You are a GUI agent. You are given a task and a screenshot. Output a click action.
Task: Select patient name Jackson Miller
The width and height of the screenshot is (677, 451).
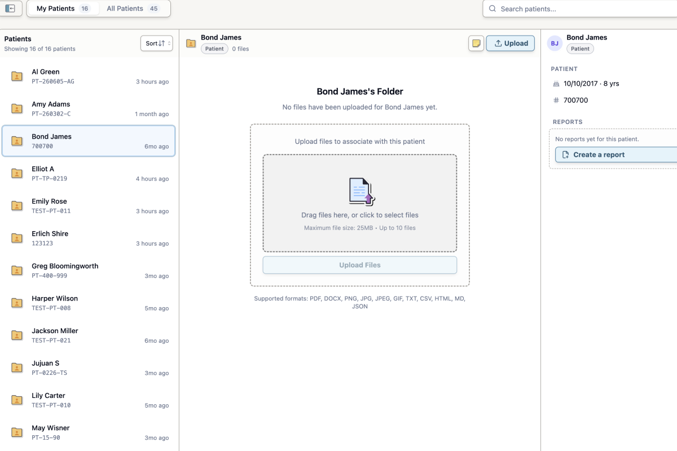coord(55,331)
